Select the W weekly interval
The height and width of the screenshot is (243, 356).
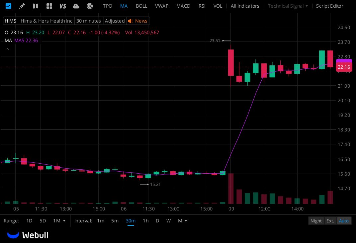168,221
